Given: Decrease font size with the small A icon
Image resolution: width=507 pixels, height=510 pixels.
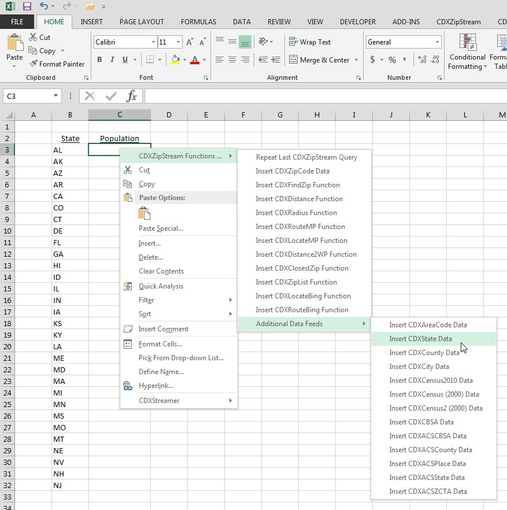Looking at the screenshot, I should 202,42.
